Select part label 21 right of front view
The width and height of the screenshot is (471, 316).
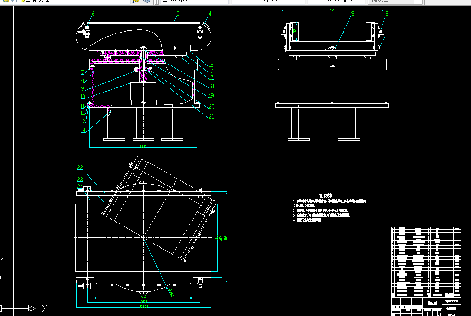tap(211, 117)
